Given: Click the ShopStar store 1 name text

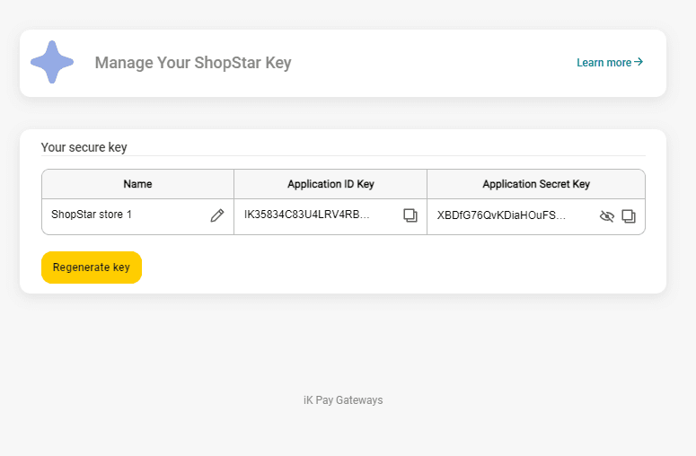Looking at the screenshot, I should pyautogui.click(x=92, y=215).
